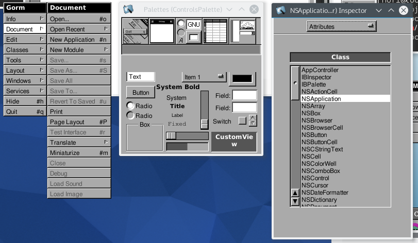Select NSColorWell in Class list

tap(345, 163)
